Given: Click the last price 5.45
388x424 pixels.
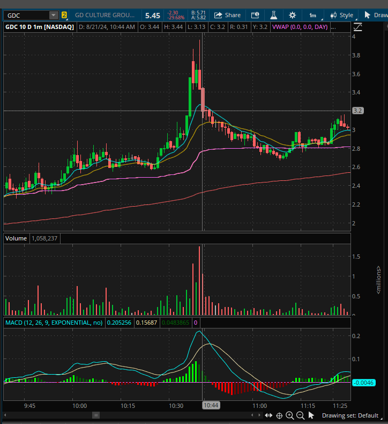Looking at the screenshot, I should (153, 16).
